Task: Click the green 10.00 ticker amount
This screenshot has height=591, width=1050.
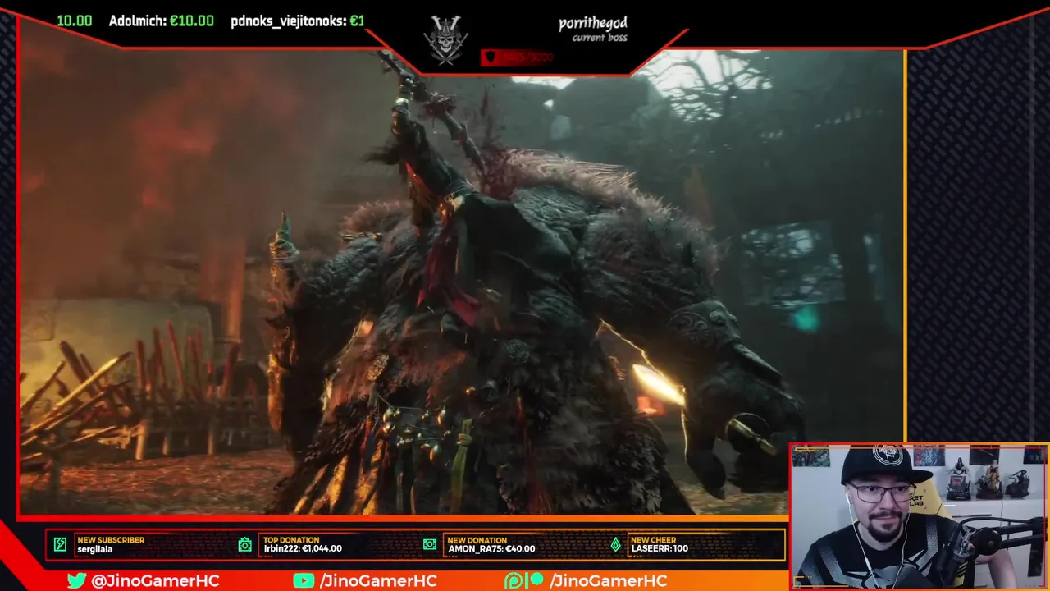Action: (74, 21)
